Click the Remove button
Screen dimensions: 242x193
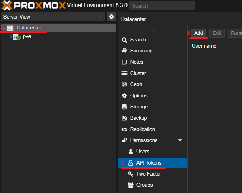(x=235, y=33)
